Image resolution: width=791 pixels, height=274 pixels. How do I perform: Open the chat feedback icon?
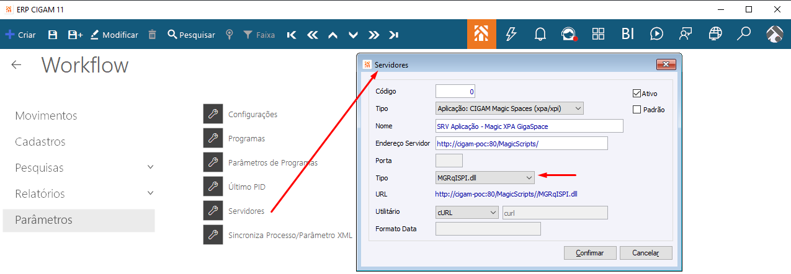[686, 34]
